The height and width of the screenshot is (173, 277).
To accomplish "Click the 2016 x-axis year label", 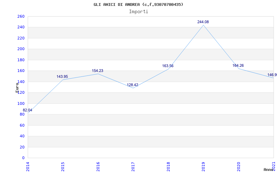I will tap(98, 167).
